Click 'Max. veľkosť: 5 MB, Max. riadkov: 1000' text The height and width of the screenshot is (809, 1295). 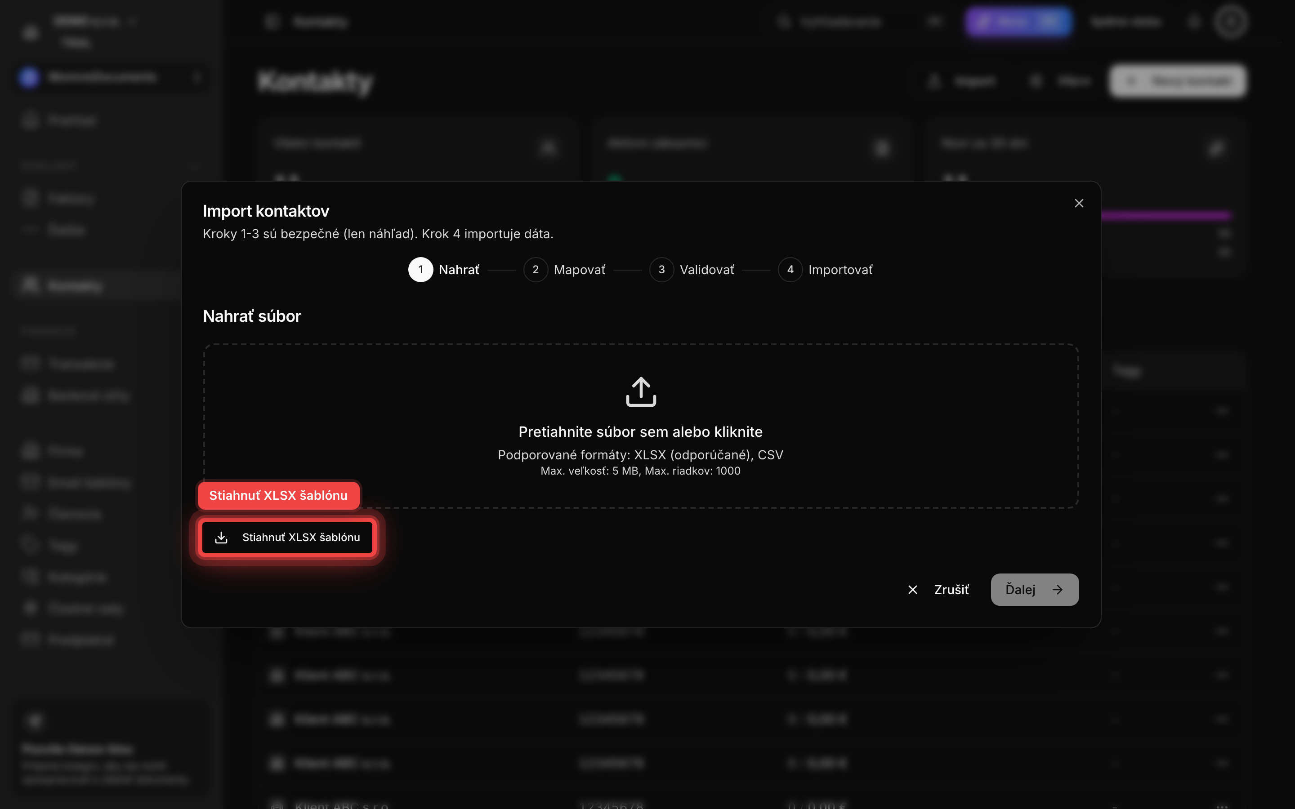(x=641, y=471)
